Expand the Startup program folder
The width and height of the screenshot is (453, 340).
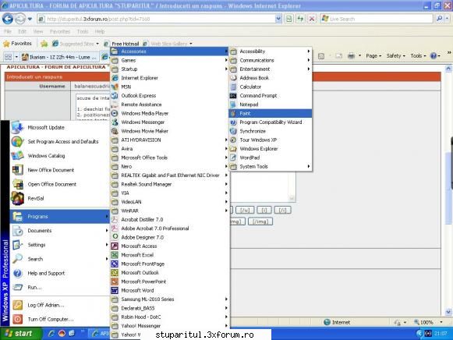(x=170, y=69)
